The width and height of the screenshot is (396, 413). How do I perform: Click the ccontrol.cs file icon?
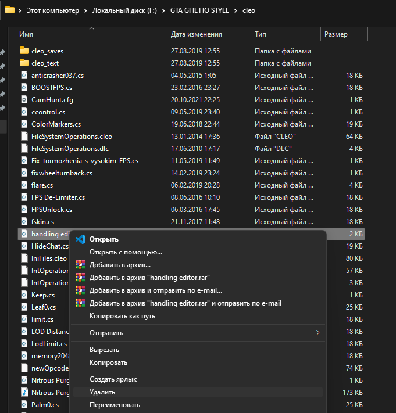point(24,112)
